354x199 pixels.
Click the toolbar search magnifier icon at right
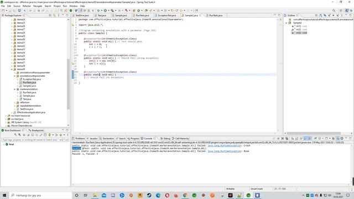[334, 11]
